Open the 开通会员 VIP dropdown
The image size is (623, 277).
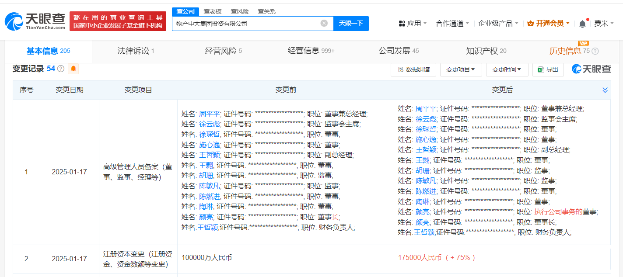[549, 24]
